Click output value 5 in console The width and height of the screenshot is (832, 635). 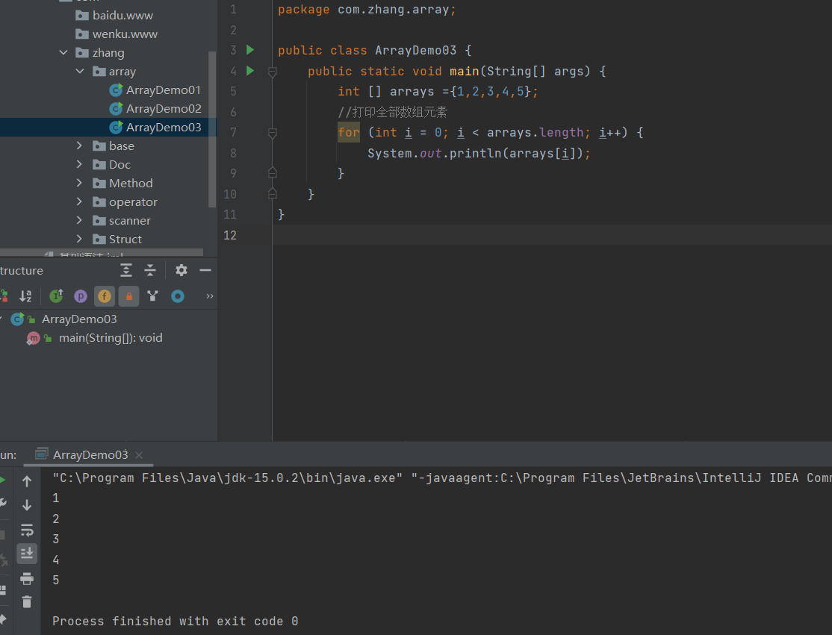coord(56,580)
